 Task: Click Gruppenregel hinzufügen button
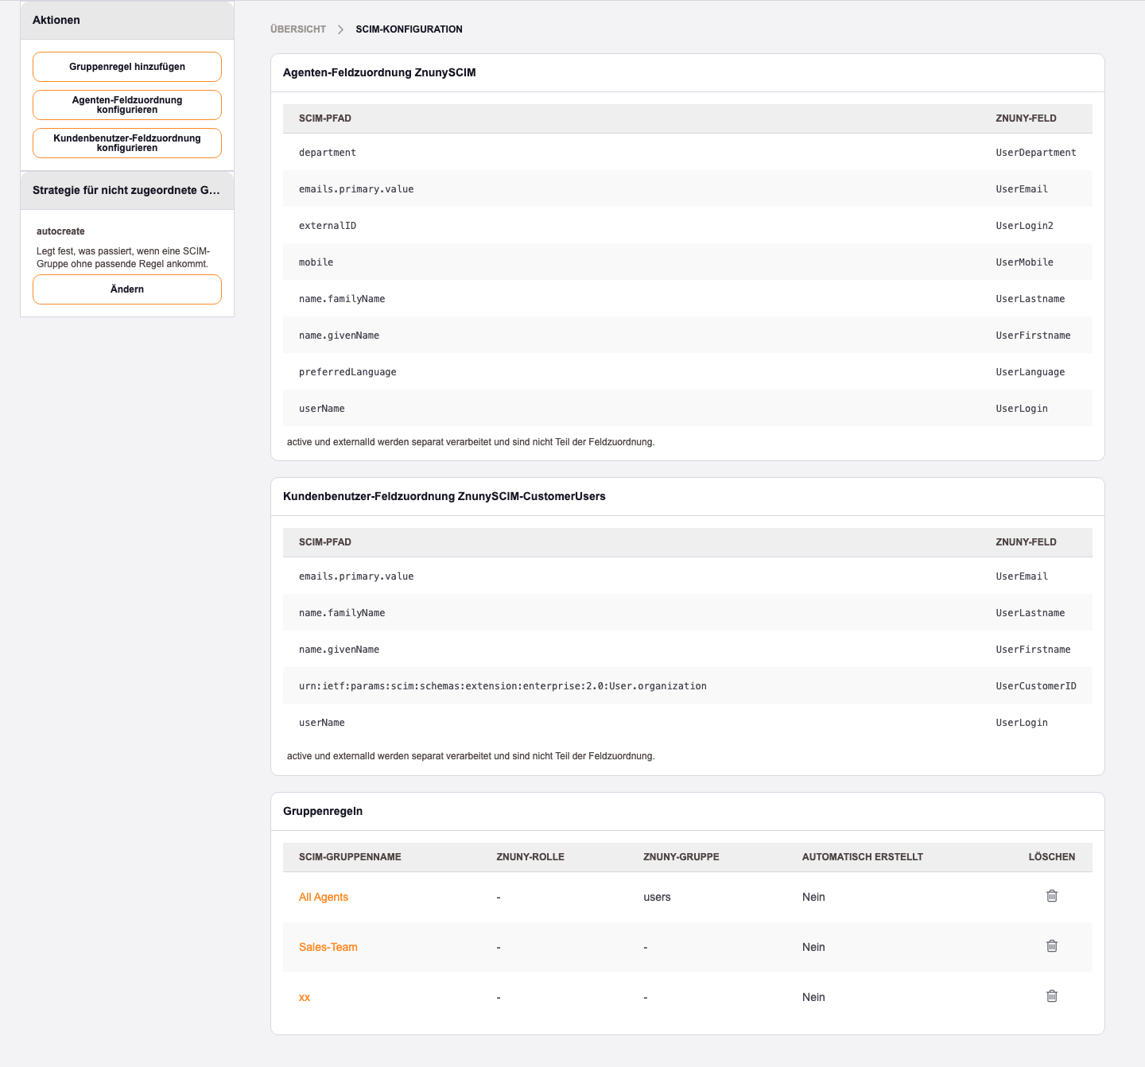click(127, 67)
